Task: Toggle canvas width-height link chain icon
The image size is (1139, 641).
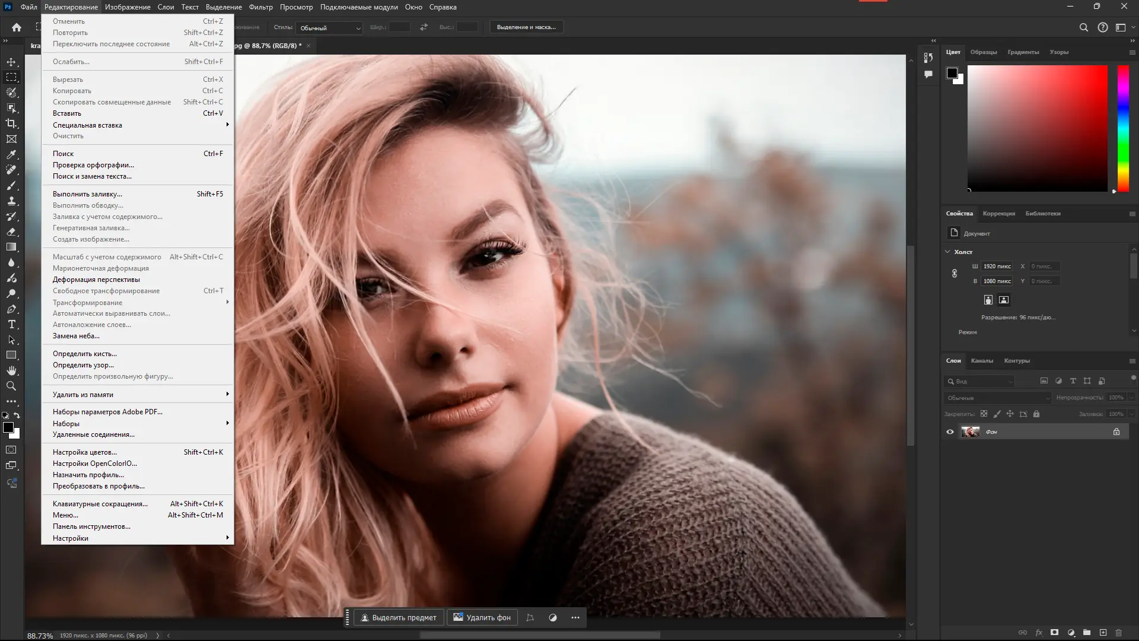Action: 955,274
